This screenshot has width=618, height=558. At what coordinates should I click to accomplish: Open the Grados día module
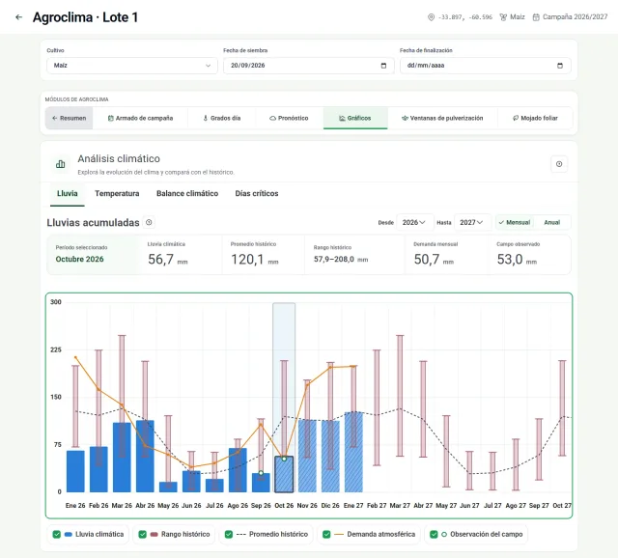(x=221, y=118)
